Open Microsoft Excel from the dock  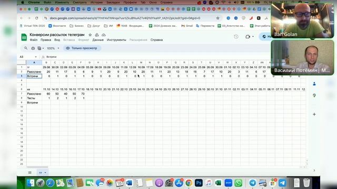coord(219,183)
